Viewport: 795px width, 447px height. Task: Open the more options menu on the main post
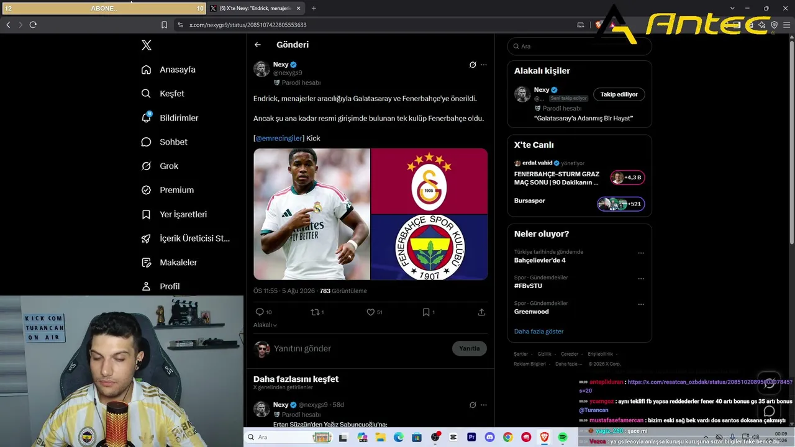click(484, 65)
